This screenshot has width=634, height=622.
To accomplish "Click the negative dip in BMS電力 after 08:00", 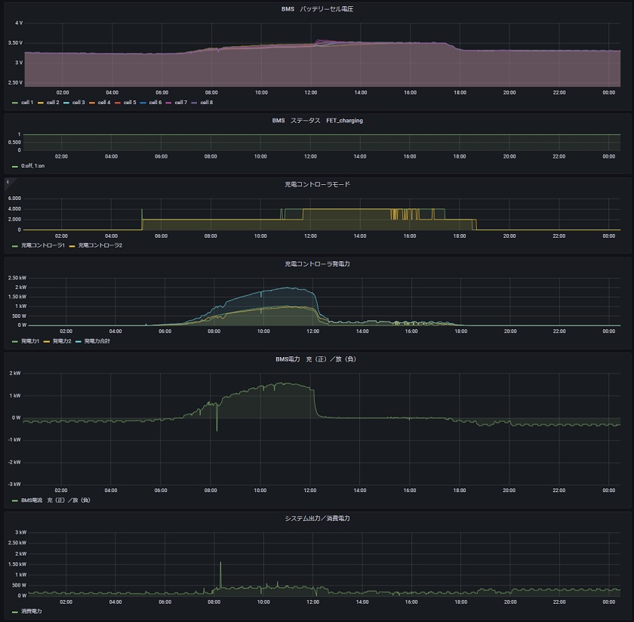I will tap(217, 430).
